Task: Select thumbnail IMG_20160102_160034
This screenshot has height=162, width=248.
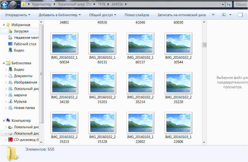Action: click(x=64, y=43)
